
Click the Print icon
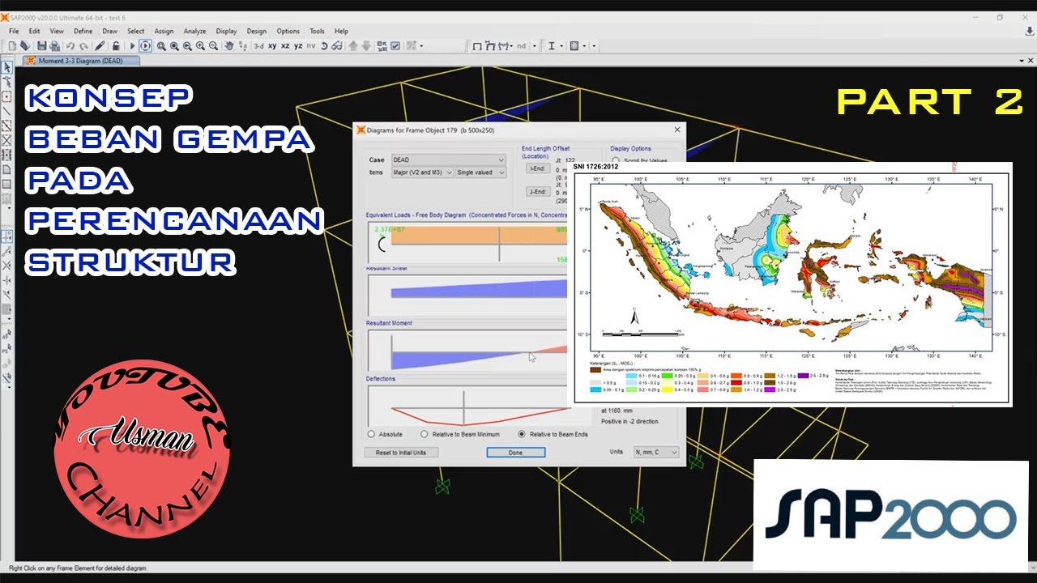[54, 45]
